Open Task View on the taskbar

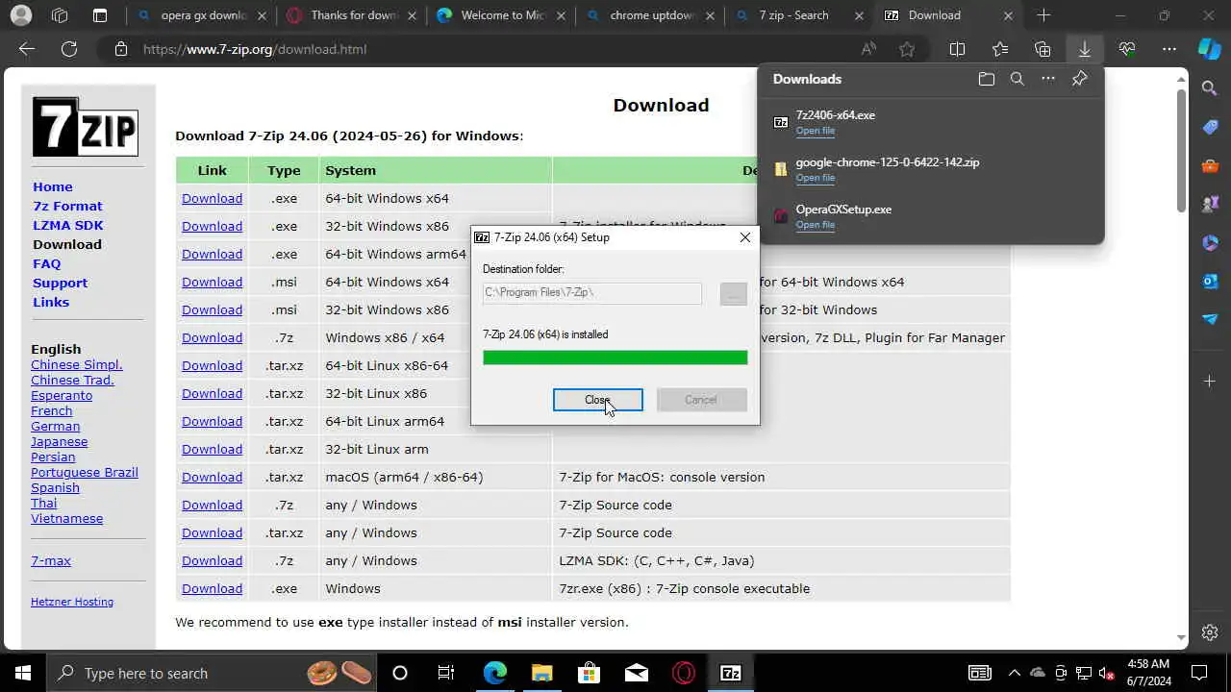pos(446,673)
